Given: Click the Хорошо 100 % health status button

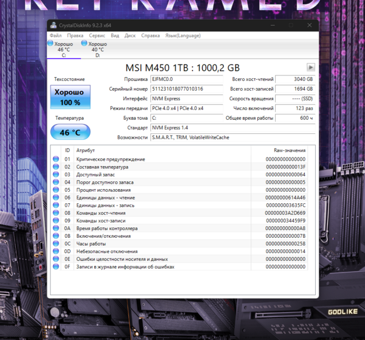Looking at the screenshot, I should [x=71, y=97].
